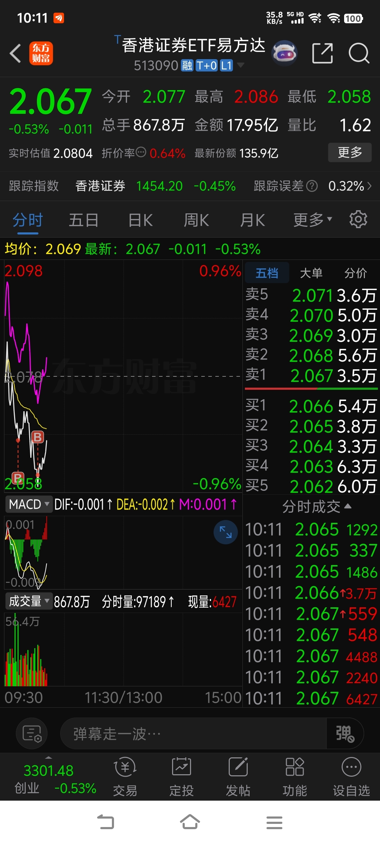Tap the L1 level badge

[x=226, y=65]
